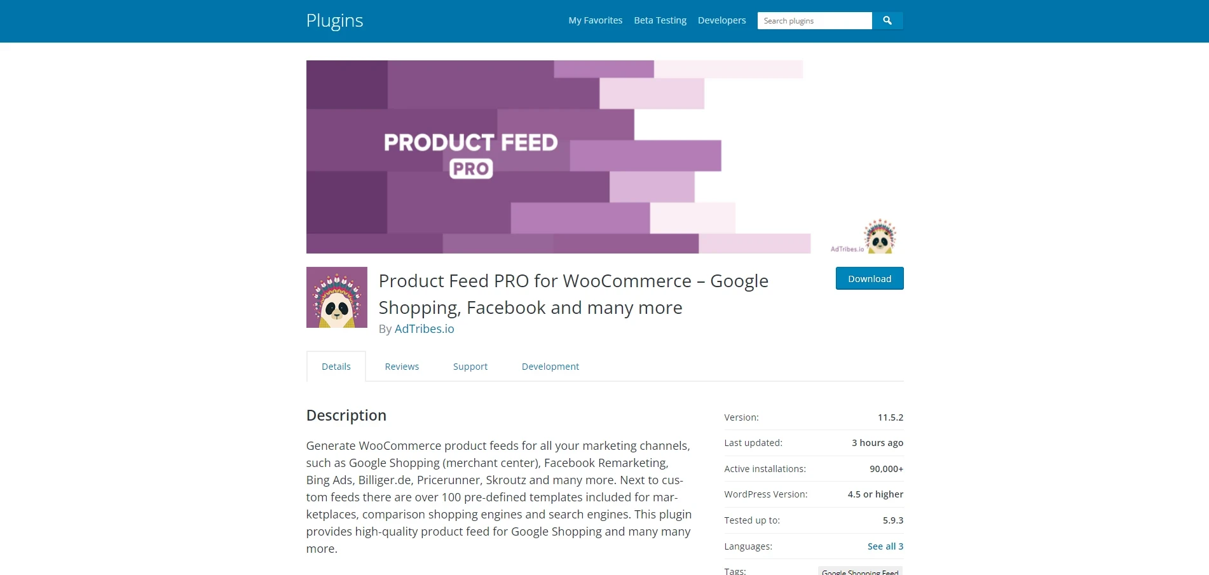Open the Support tab
The height and width of the screenshot is (575, 1209).
click(x=470, y=367)
